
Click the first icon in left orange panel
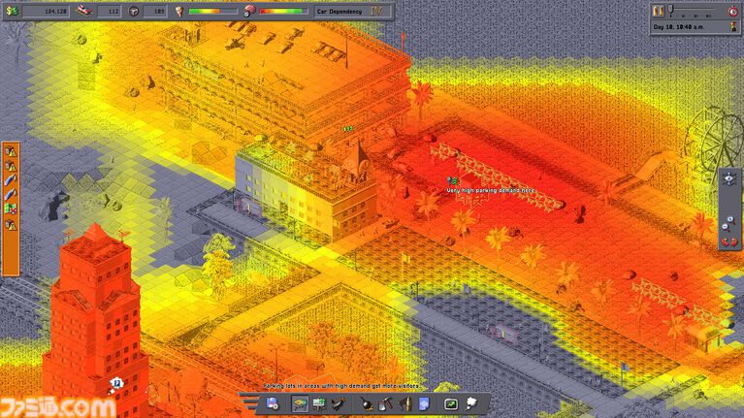click(x=11, y=151)
